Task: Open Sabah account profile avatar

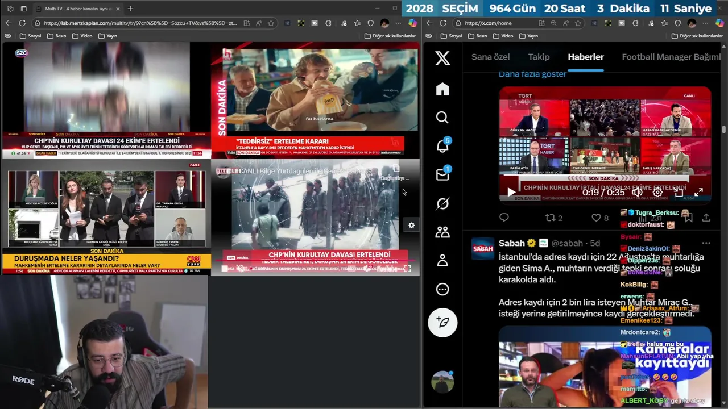Action: 483,248
